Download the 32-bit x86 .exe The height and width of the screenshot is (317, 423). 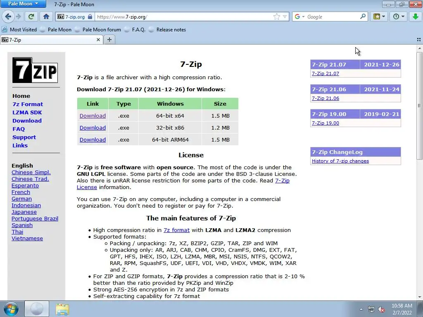click(x=93, y=128)
